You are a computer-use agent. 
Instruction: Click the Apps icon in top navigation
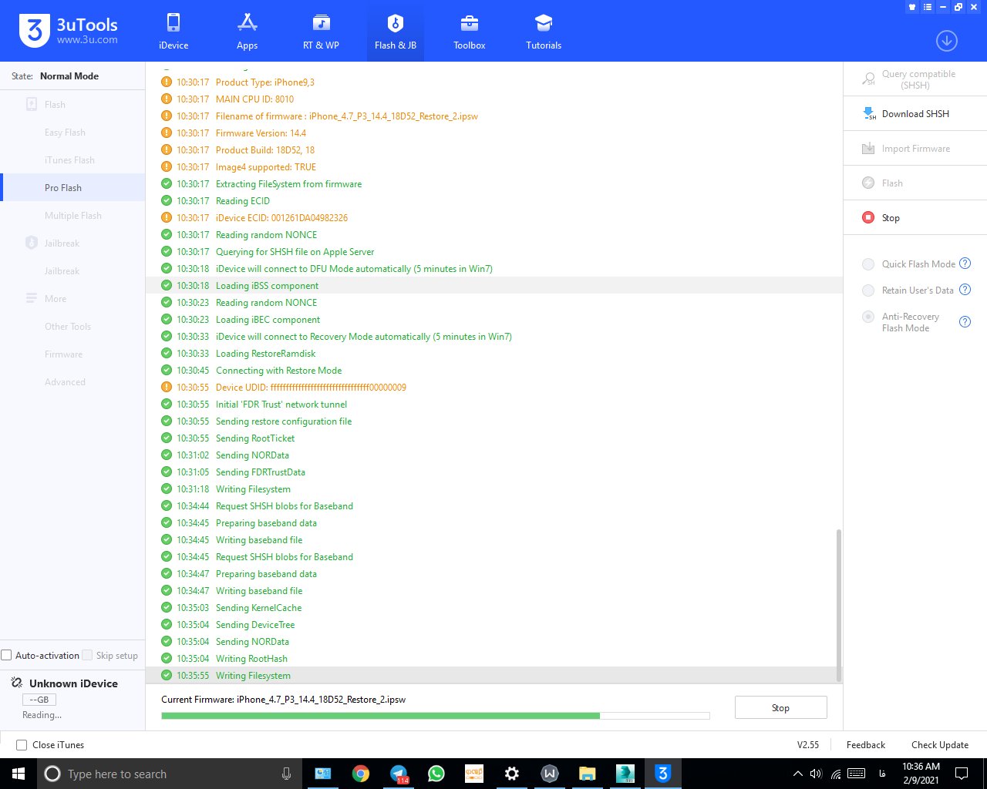(x=248, y=22)
